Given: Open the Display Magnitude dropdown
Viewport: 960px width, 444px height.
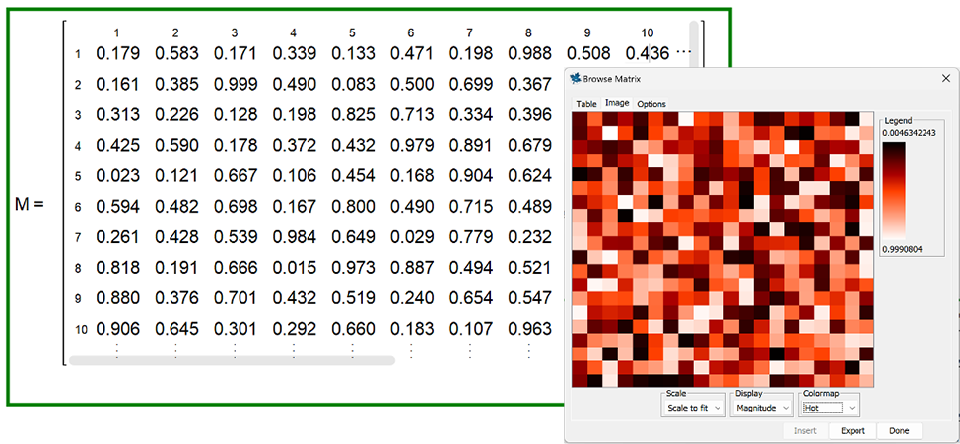Looking at the screenshot, I should click(x=762, y=407).
